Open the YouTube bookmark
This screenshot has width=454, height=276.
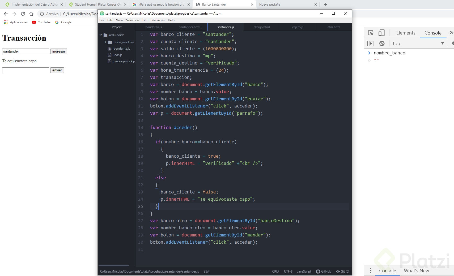41,22
